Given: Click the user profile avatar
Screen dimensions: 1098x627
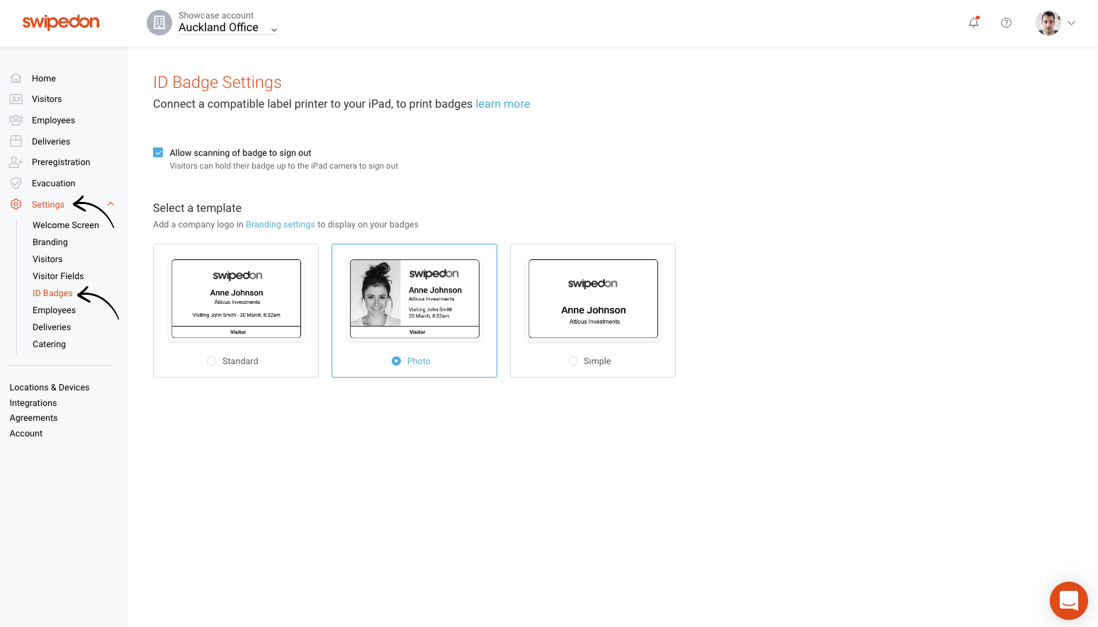Looking at the screenshot, I should 1048,23.
